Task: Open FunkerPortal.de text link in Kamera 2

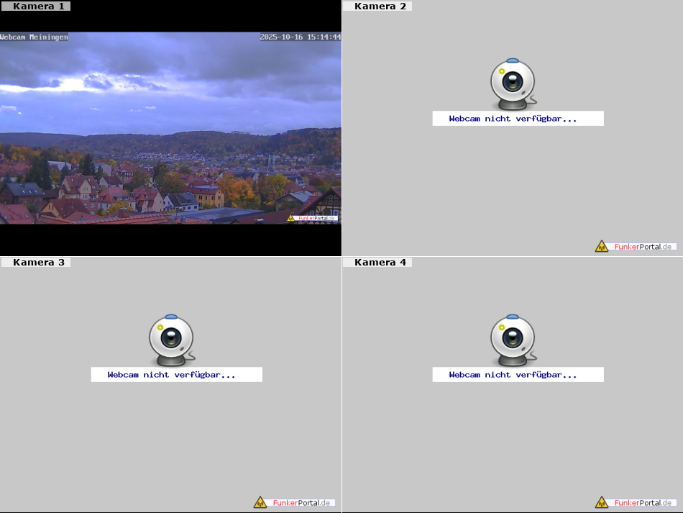Action: (x=643, y=247)
